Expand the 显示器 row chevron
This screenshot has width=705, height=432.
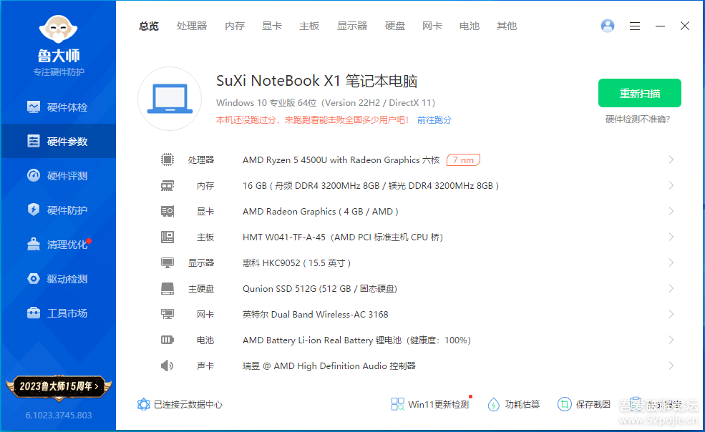(x=671, y=262)
